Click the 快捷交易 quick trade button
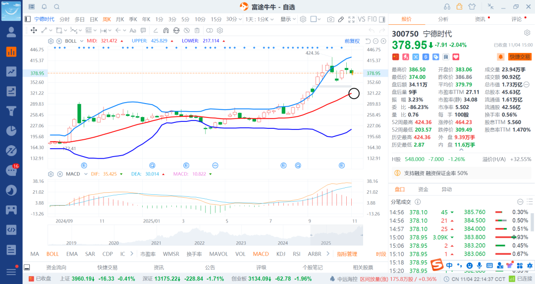535x284 pixels. pos(520,57)
